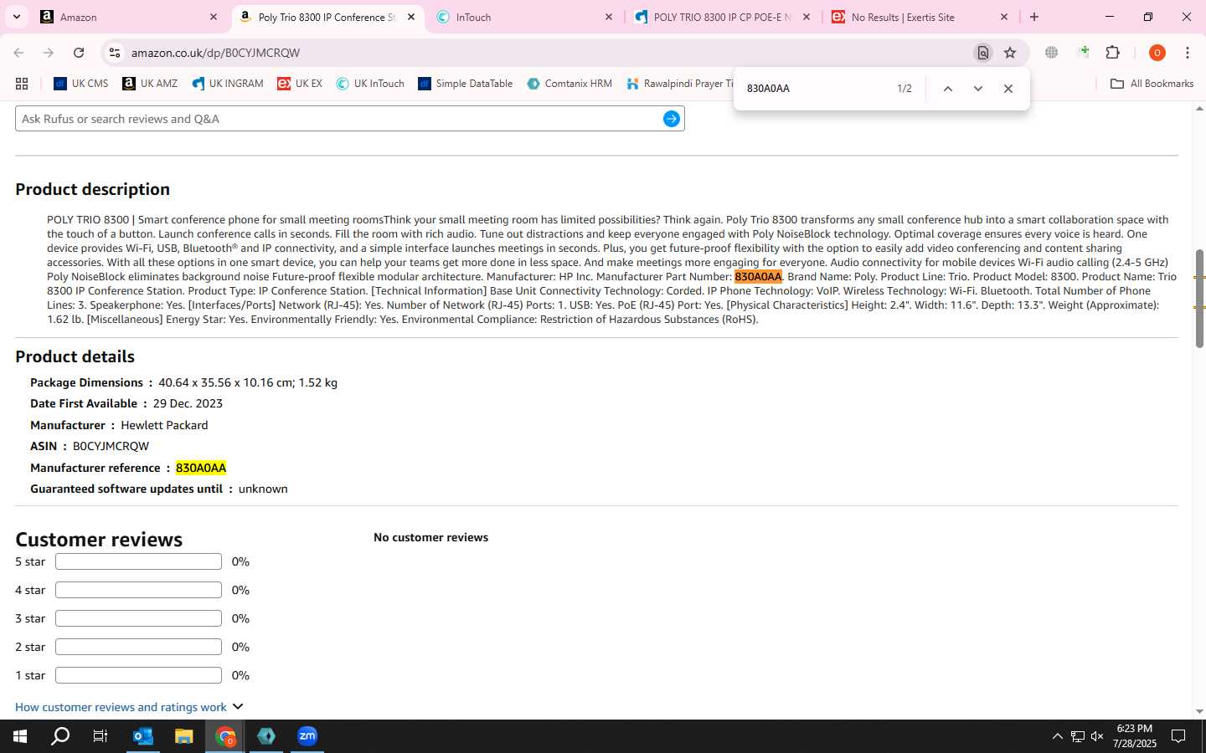Close the Amazon tab
This screenshot has width=1206, height=753.
[214, 17]
